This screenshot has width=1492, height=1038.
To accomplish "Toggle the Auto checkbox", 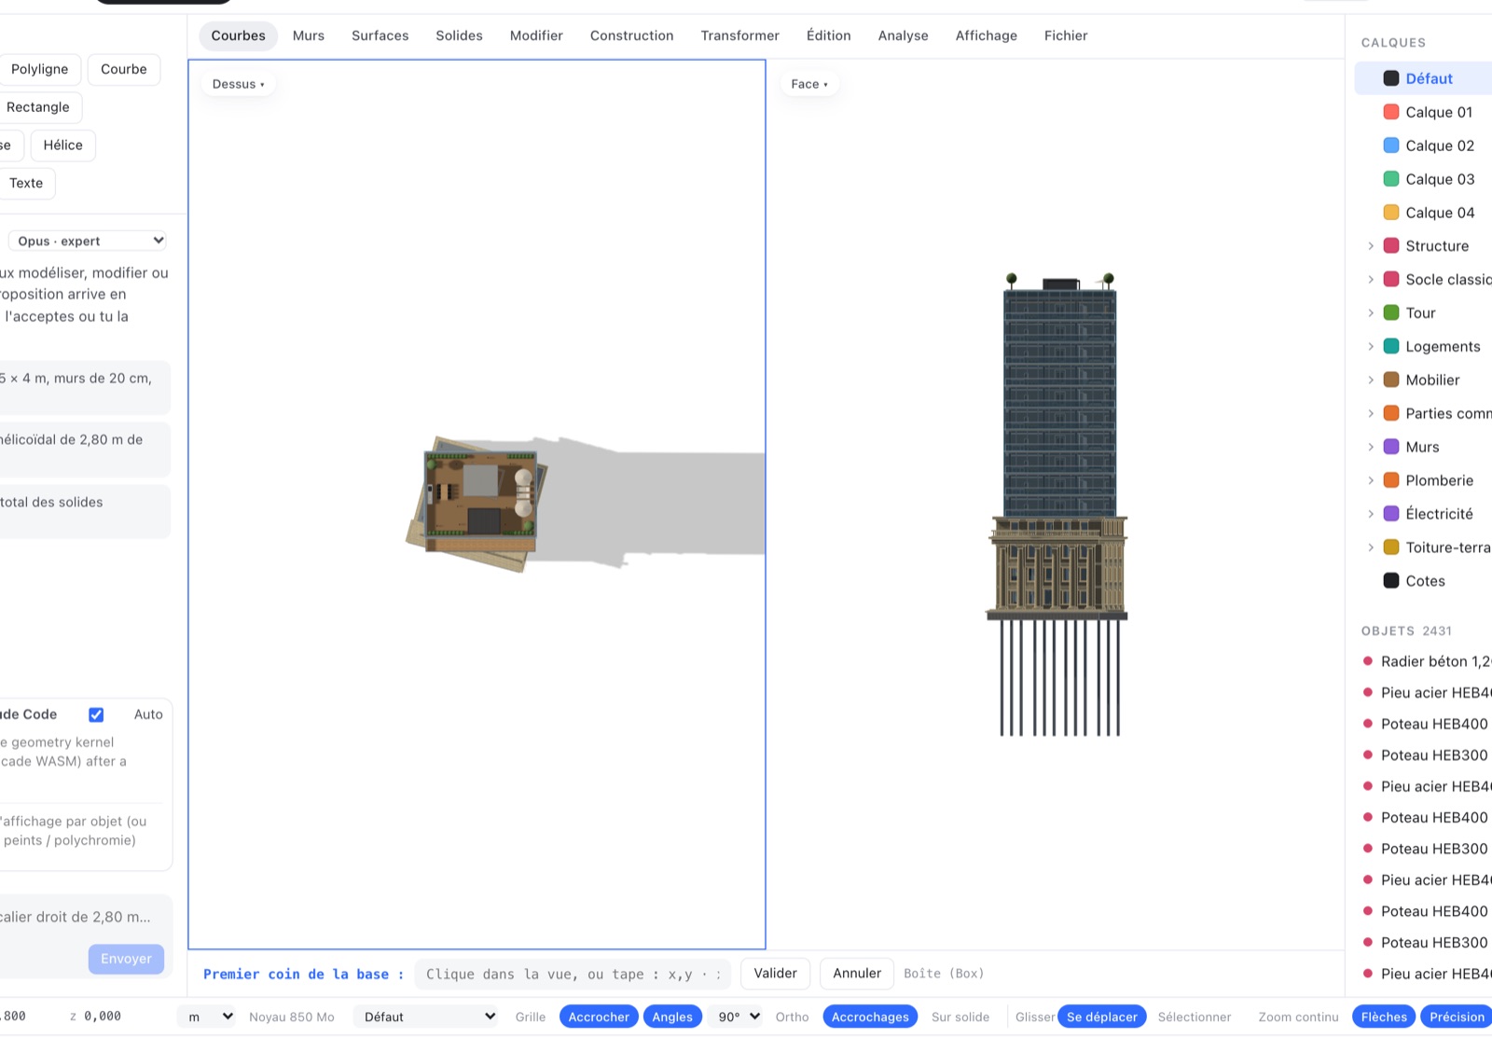I will click(96, 714).
